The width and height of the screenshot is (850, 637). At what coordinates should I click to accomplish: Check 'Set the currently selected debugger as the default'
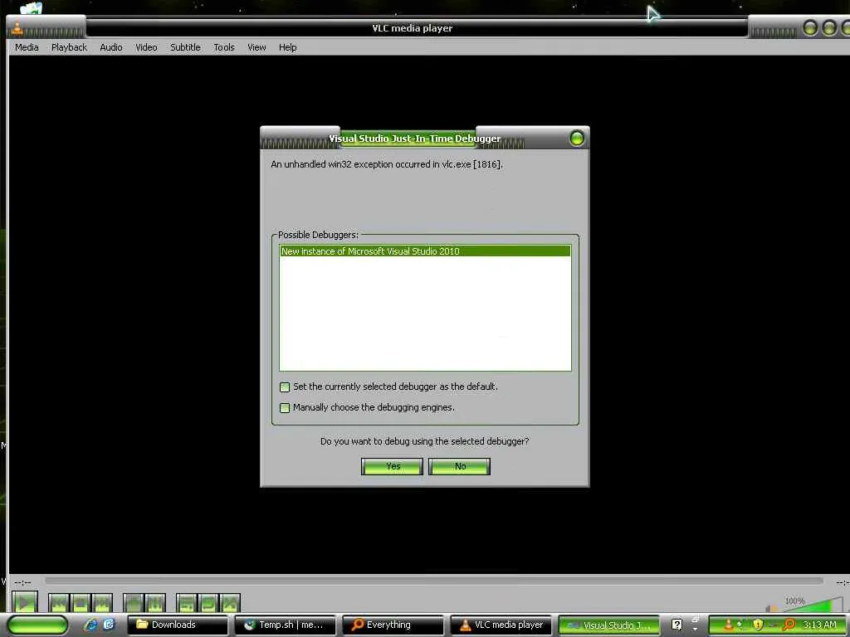coord(285,387)
